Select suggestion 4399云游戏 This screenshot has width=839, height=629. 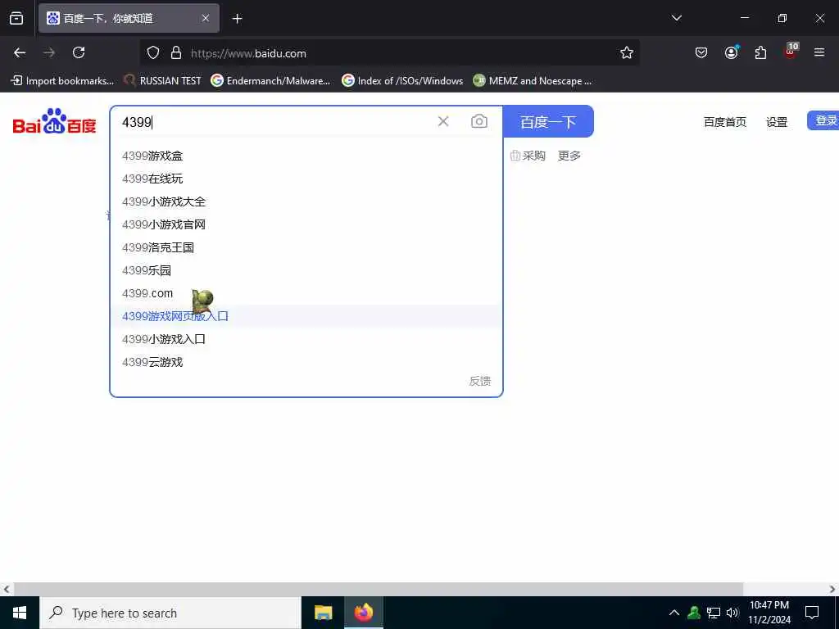[x=306, y=362]
